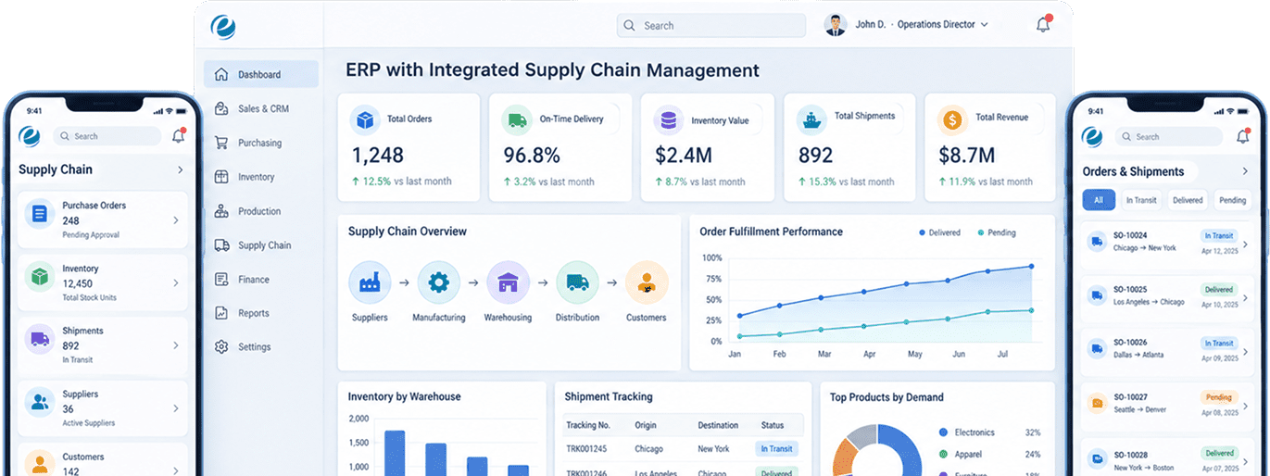Click the Settings gear icon

pyautogui.click(x=221, y=346)
